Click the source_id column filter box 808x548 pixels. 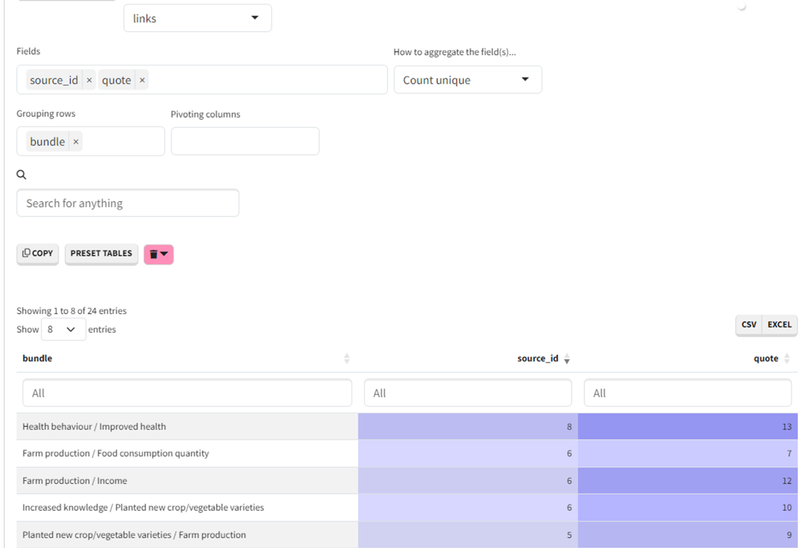click(x=468, y=393)
